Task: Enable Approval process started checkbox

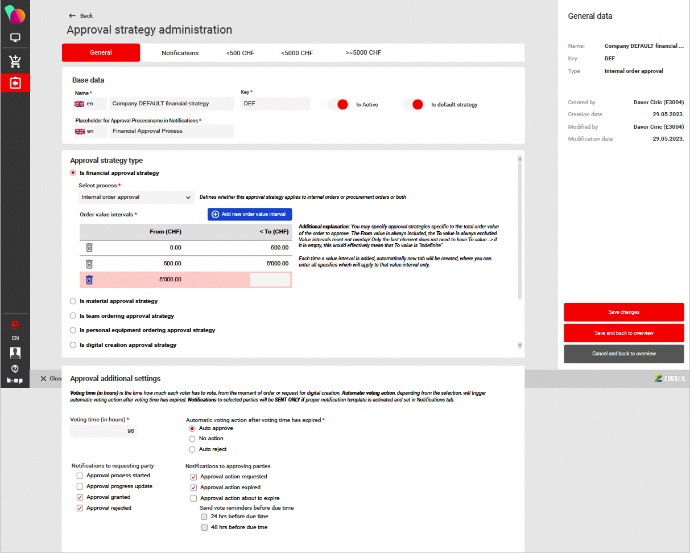Action: 80,476
